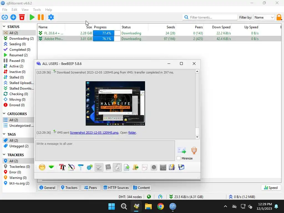Open BeeBEEP from the Windows taskbar
This screenshot has height=213, width=284.
136,206
